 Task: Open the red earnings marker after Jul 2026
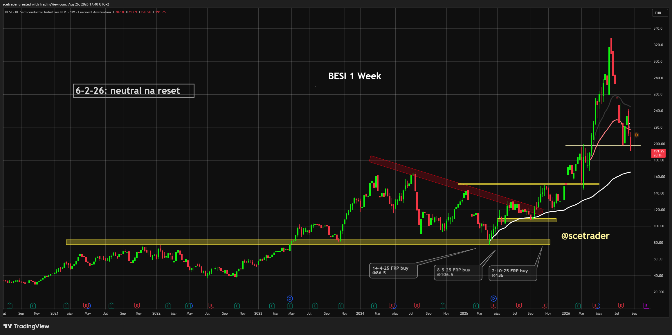click(621, 305)
